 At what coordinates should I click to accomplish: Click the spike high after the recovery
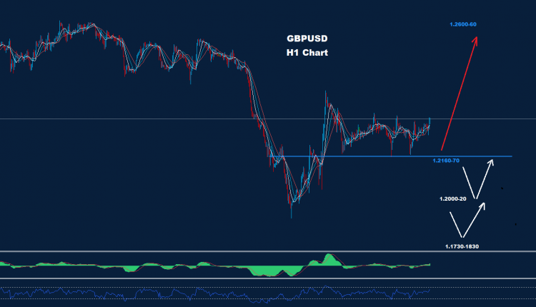pyautogui.click(x=327, y=93)
